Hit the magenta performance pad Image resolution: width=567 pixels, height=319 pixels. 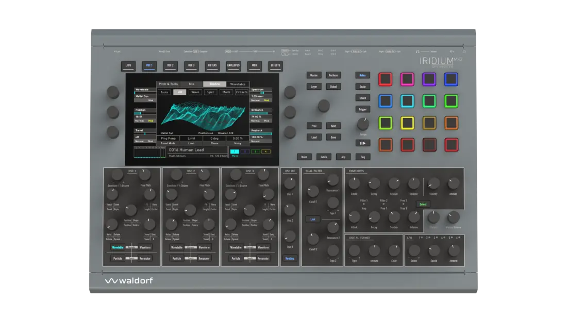point(407,79)
